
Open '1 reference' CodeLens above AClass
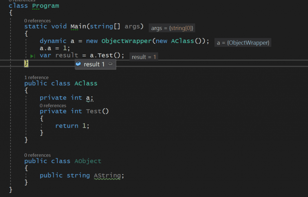coord(36,77)
